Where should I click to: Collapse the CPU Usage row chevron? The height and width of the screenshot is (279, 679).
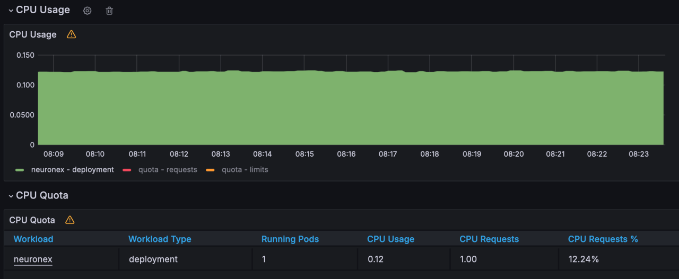coord(11,11)
